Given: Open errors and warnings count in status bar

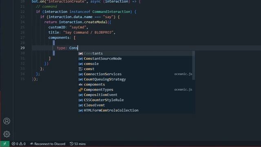Looking at the screenshot, I should [x=18, y=144].
